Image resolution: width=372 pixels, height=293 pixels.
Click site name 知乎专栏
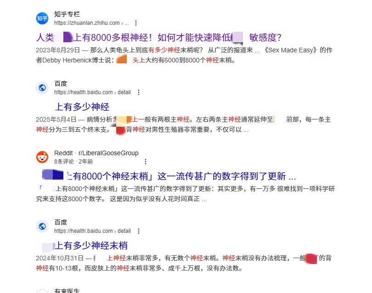[x=67, y=14]
